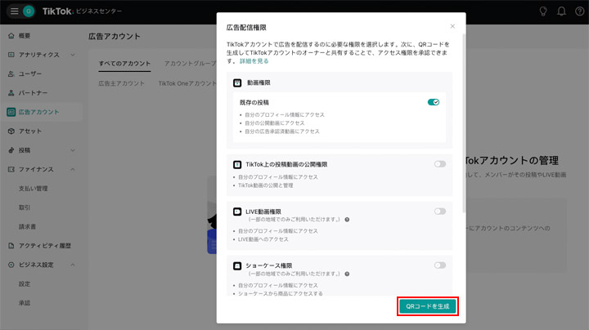Screen dimensions: 589x330
Task: Click the ファイナンス icon in the sidebar
Action: pos(11,169)
